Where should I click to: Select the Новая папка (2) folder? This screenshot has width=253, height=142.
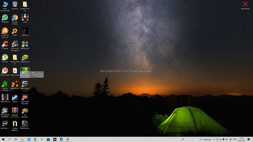pos(15,59)
